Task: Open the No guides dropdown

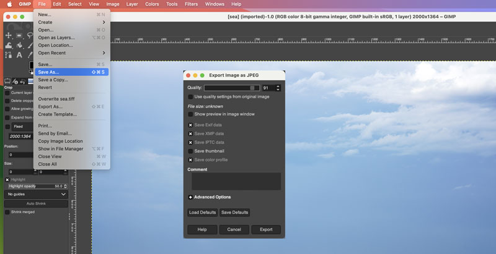Action: [x=37, y=194]
